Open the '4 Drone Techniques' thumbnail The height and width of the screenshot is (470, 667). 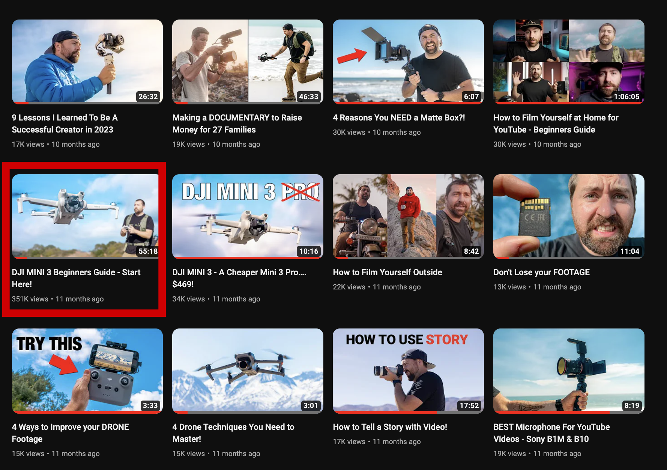coord(248,371)
